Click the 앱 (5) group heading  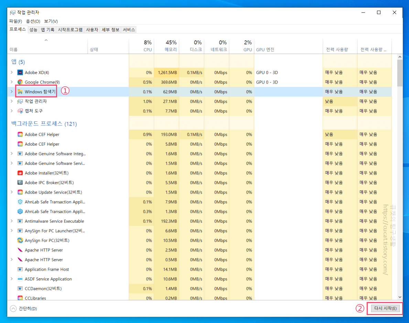(x=18, y=62)
